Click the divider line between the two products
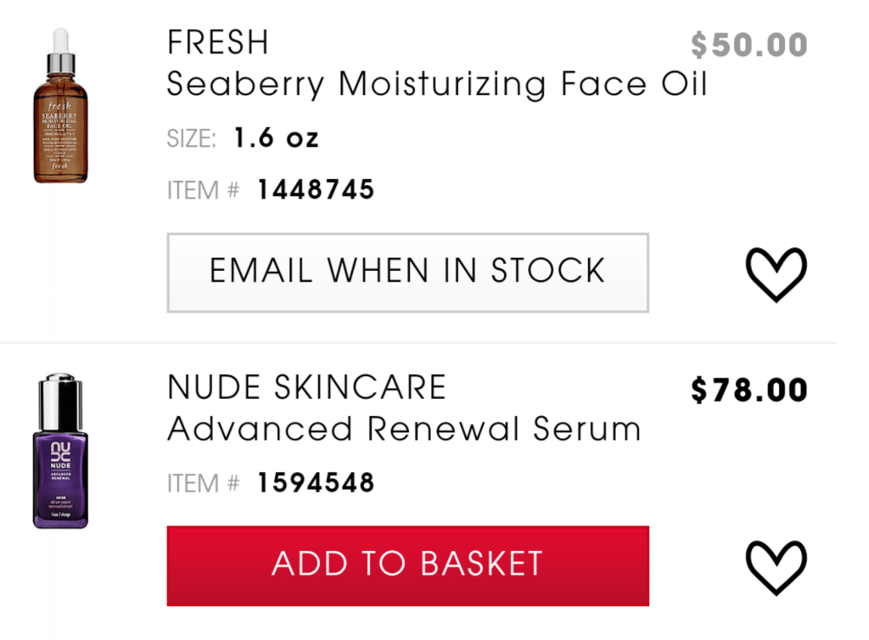Viewport: 869px width, 640px height. (x=418, y=343)
